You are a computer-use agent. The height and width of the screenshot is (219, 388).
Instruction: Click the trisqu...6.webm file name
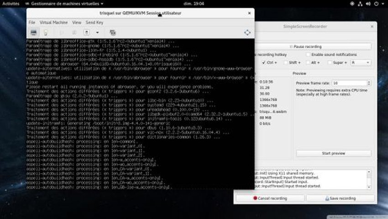coord(273,112)
